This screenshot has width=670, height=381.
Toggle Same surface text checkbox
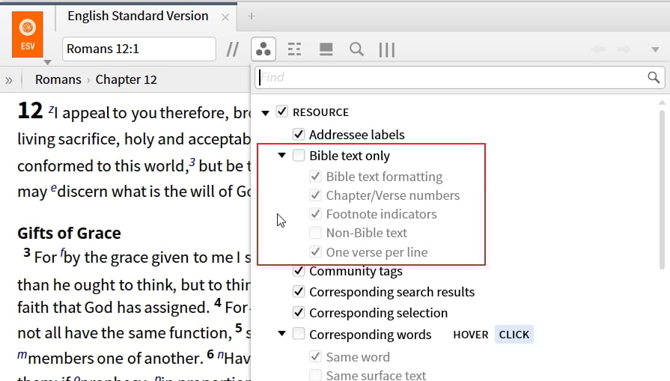point(315,375)
